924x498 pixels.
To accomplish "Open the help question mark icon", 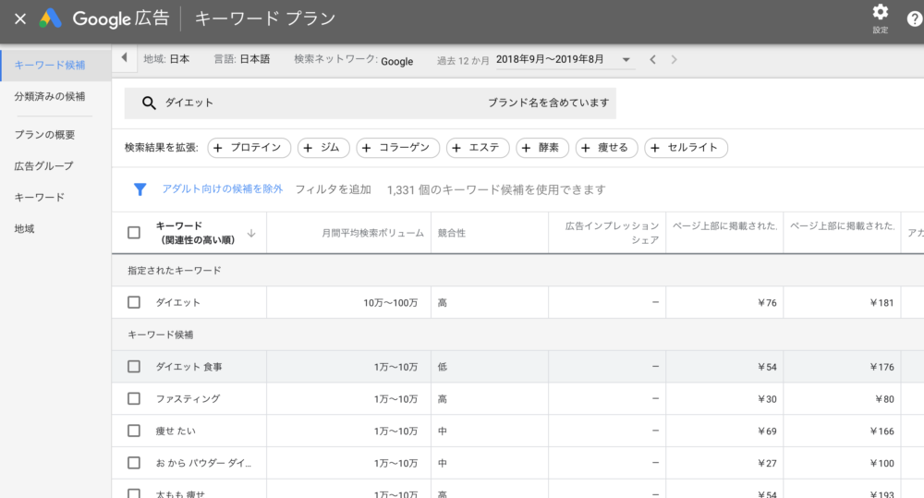I will point(914,18).
